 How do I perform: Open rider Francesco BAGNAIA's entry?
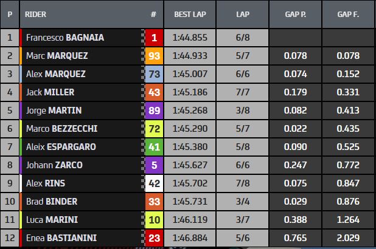pos(64,38)
